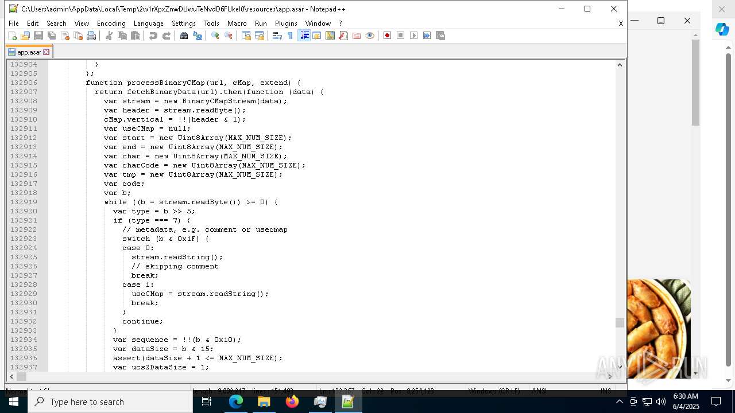Open the Function List panel icon
Screen dimensions: 735x413
pyautogui.click(x=343, y=36)
